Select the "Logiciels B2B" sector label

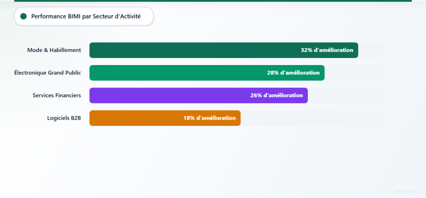pos(64,118)
